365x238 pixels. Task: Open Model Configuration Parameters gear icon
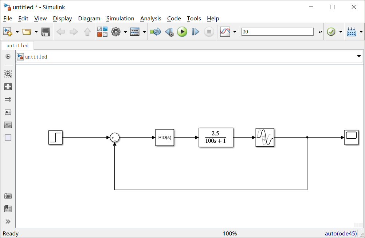tap(116, 32)
